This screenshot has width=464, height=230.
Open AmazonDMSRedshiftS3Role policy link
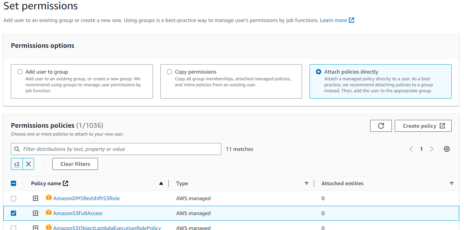click(86, 198)
